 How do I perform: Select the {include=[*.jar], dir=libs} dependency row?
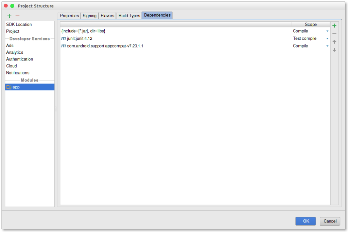[x=195, y=31]
